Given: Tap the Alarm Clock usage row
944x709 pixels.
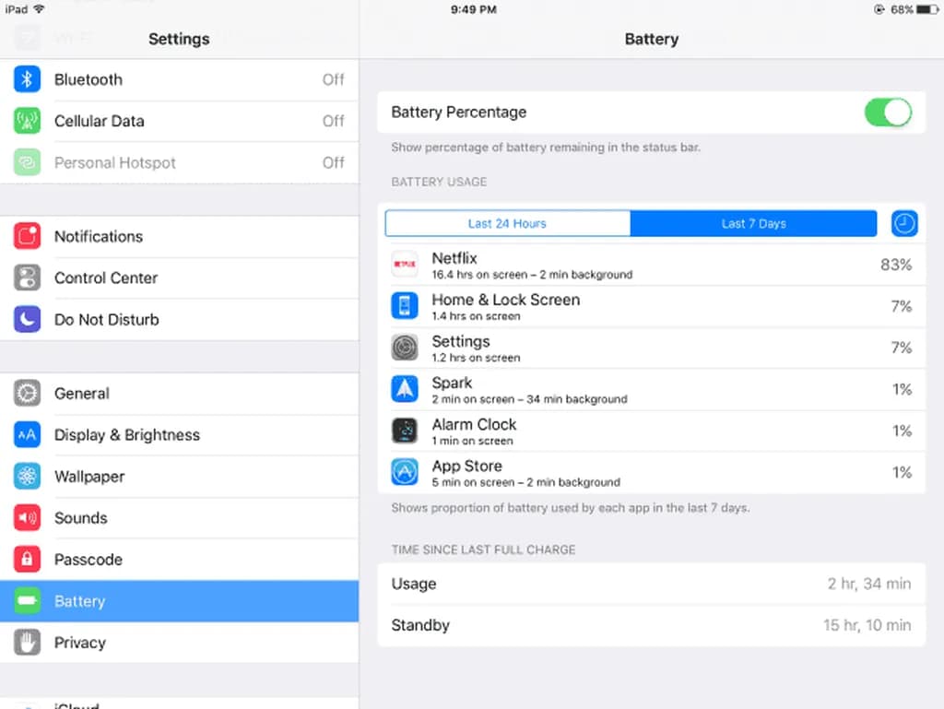Looking at the screenshot, I should pyautogui.click(x=652, y=431).
